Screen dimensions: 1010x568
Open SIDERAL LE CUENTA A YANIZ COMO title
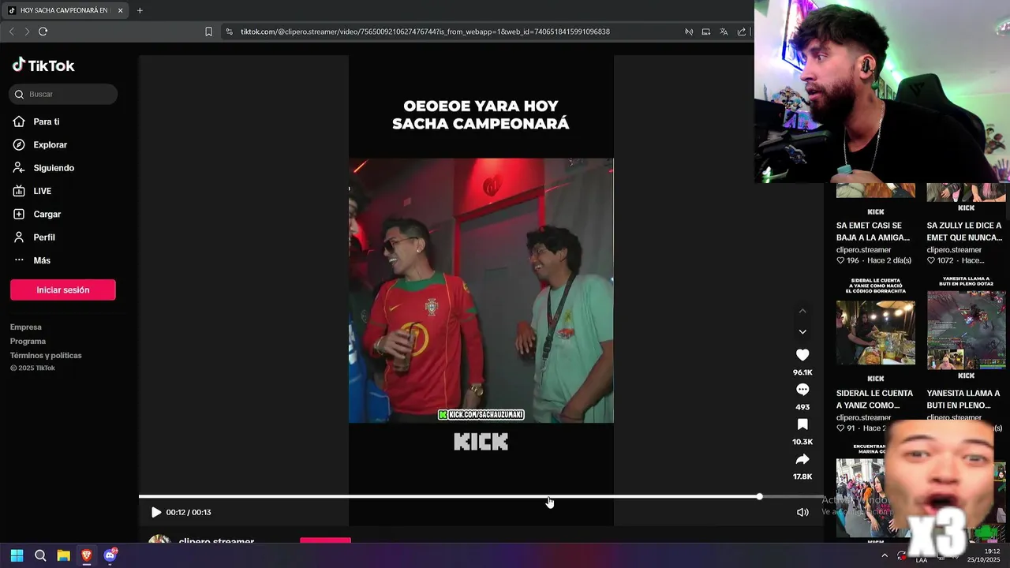(874, 398)
